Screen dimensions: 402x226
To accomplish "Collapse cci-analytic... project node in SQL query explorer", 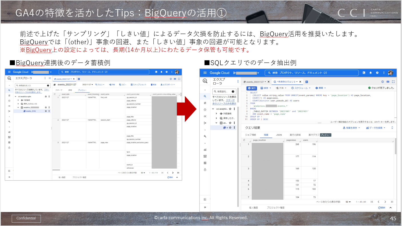I will [213, 109].
